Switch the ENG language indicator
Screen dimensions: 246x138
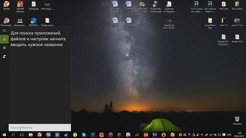(229, 135)
